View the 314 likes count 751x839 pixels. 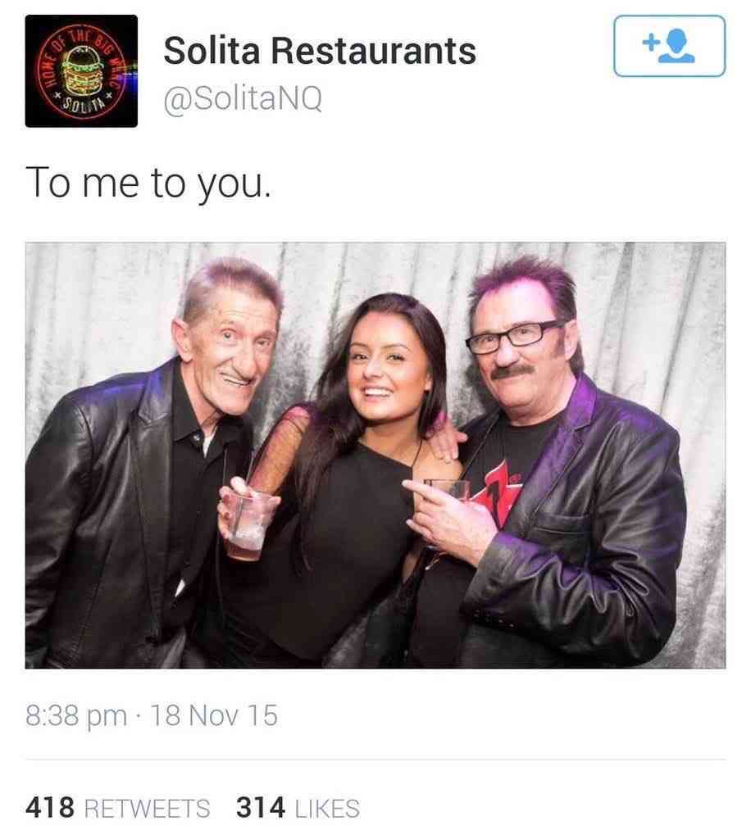(261, 808)
